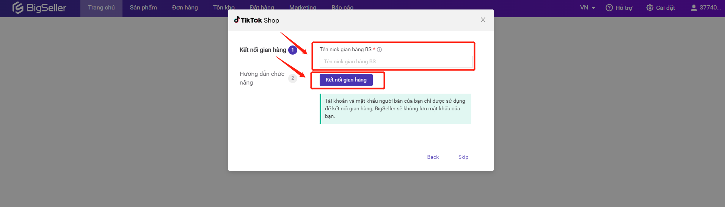Open the Marketing menu

click(303, 8)
